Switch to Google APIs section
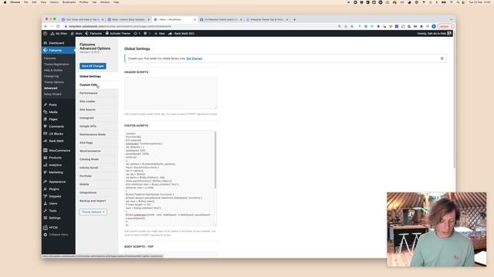The width and height of the screenshot is (494, 277). (x=96, y=126)
